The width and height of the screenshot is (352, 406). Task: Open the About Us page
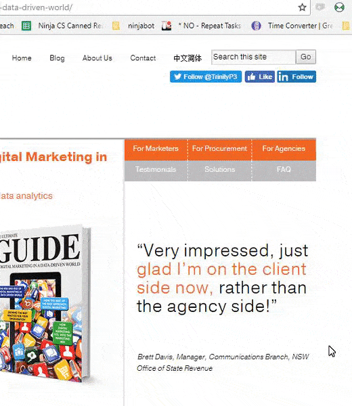pyautogui.click(x=97, y=58)
